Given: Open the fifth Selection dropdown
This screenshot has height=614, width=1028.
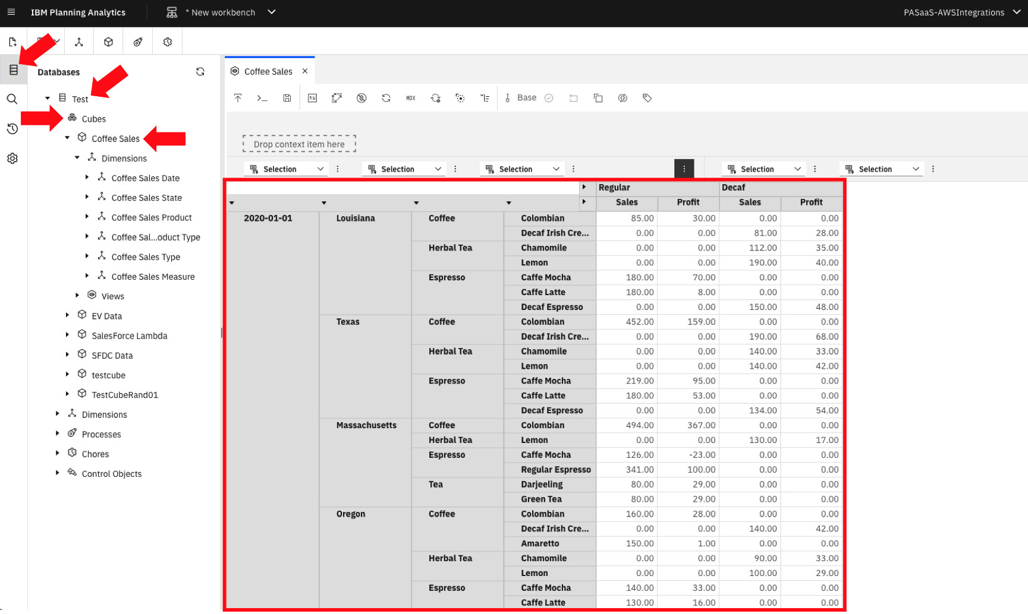Looking at the screenshot, I should pyautogui.click(x=882, y=169).
